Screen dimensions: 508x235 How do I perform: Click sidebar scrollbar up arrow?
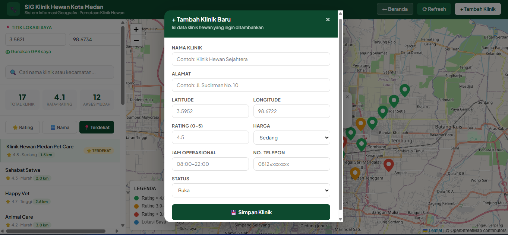coord(123,22)
